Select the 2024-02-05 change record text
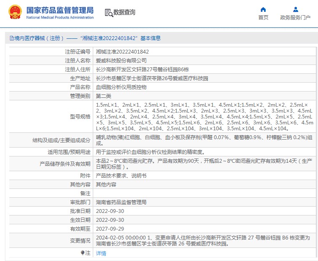The width and height of the screenshot is (318, 261). [x=203, y=240]
